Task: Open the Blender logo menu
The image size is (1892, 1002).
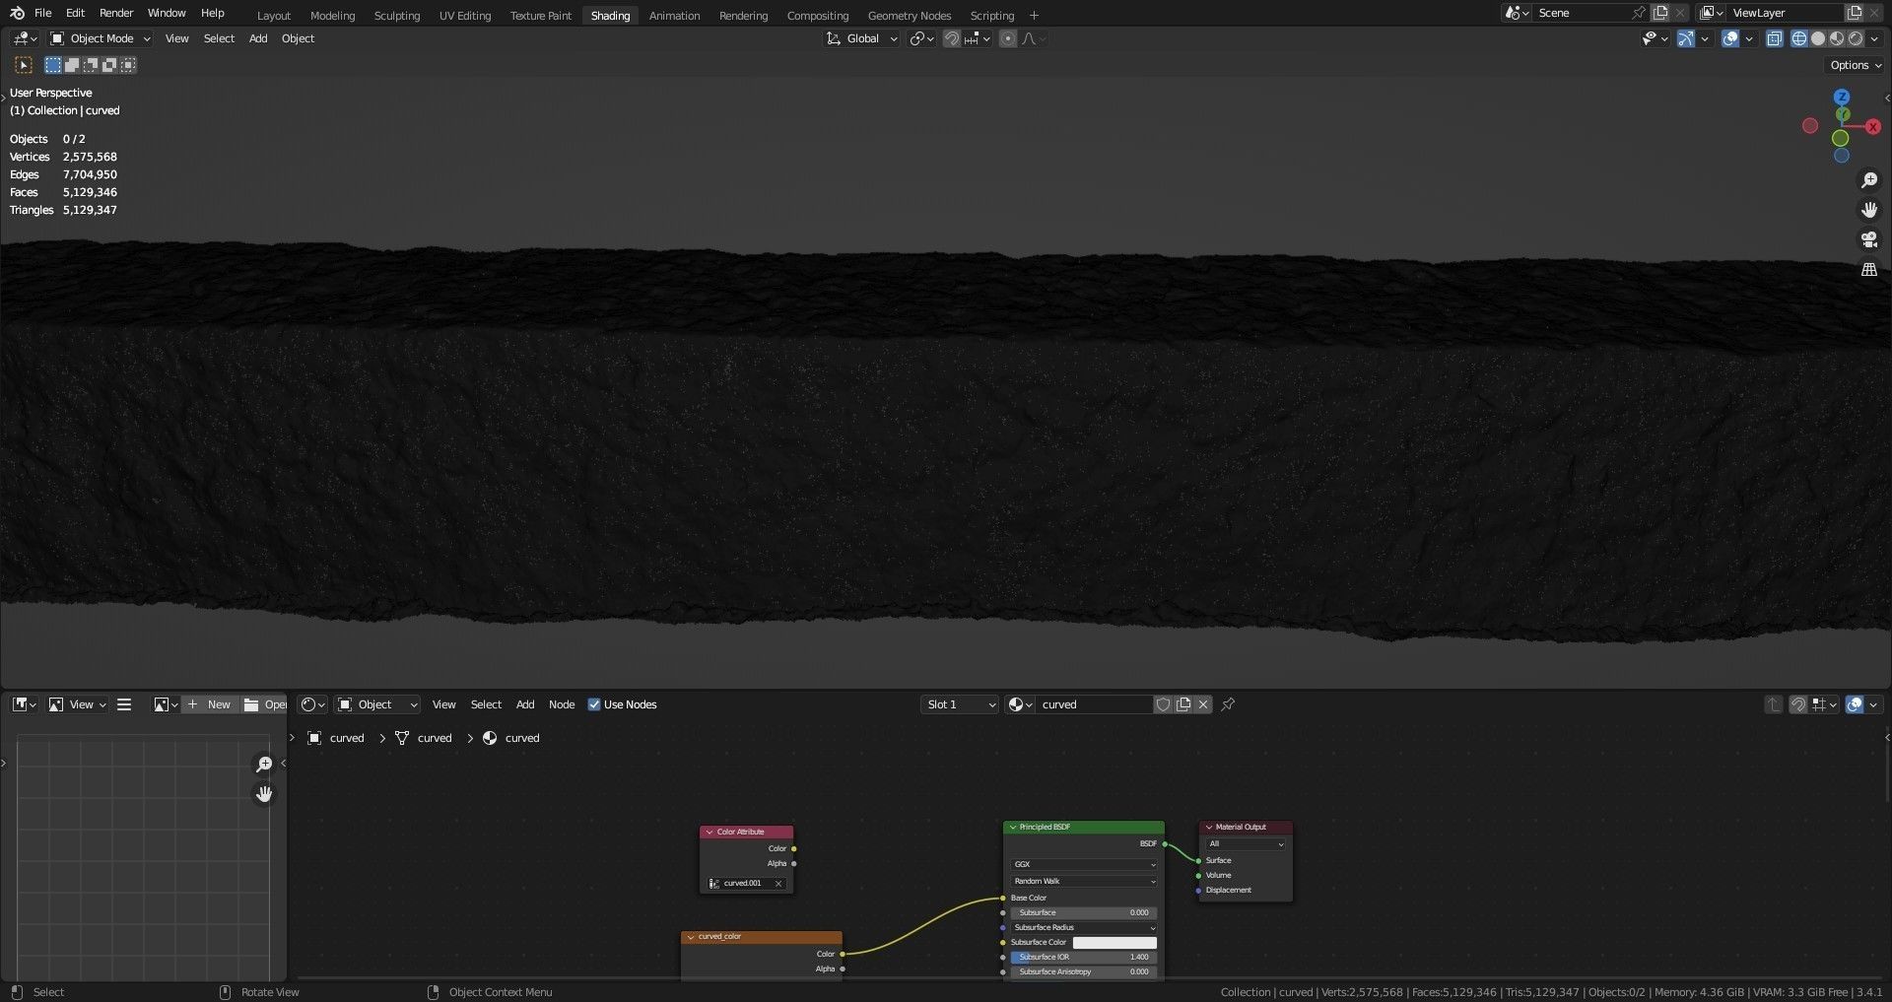Action: pos(17,13)
